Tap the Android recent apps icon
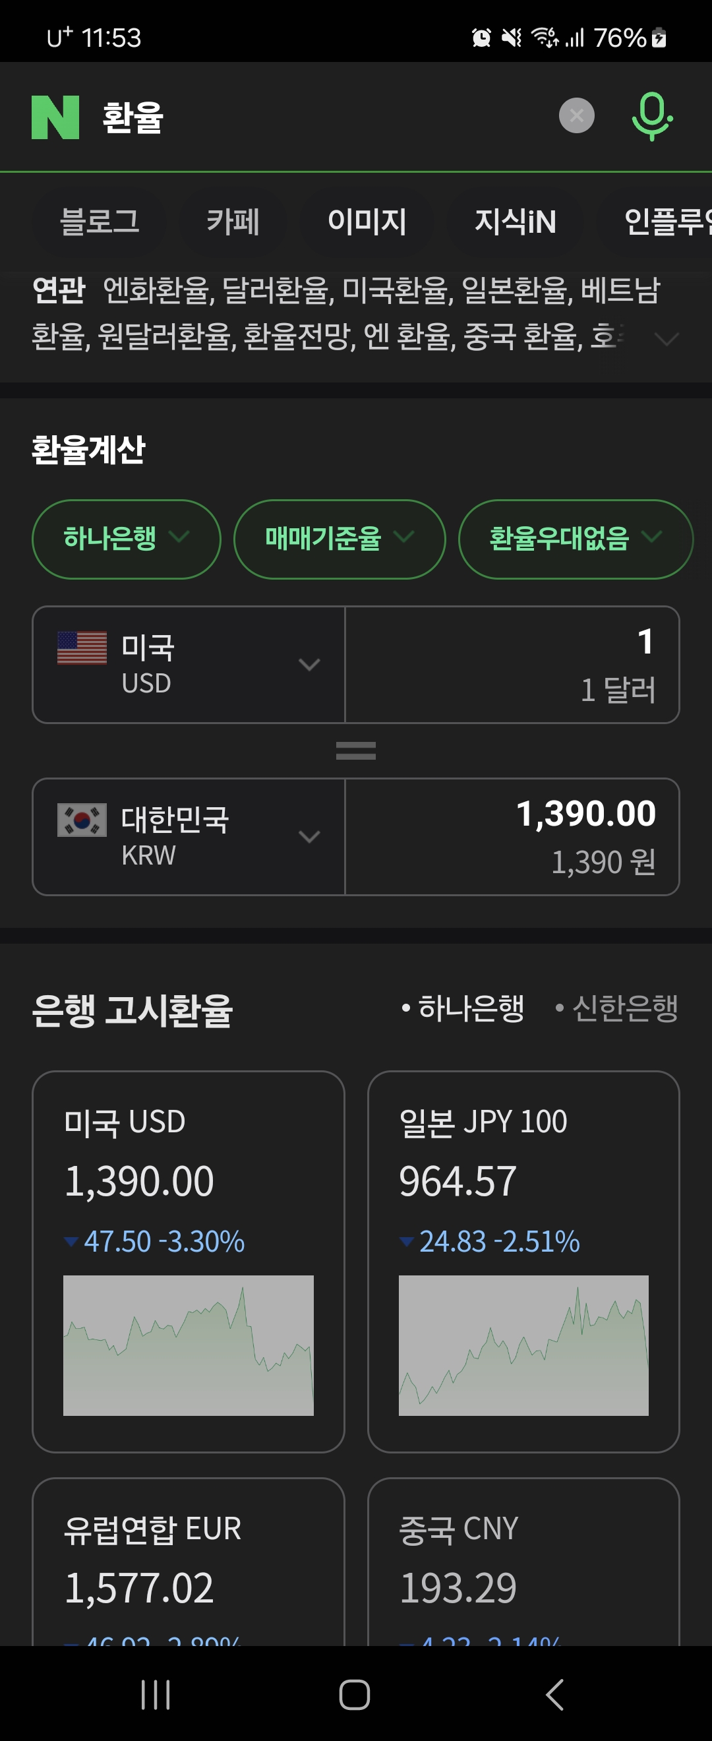 156,1694
